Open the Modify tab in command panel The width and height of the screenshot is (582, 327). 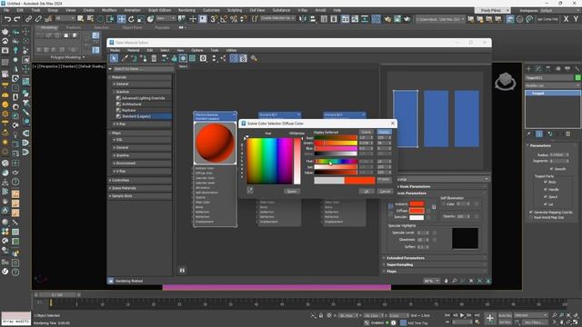coord(538,69)
